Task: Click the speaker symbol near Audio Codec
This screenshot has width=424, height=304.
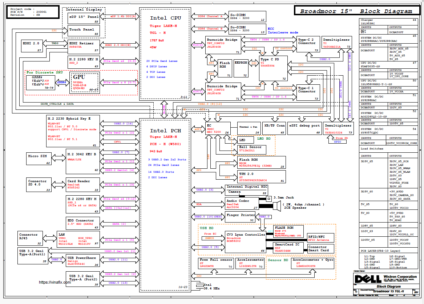Action: point(276,206)
